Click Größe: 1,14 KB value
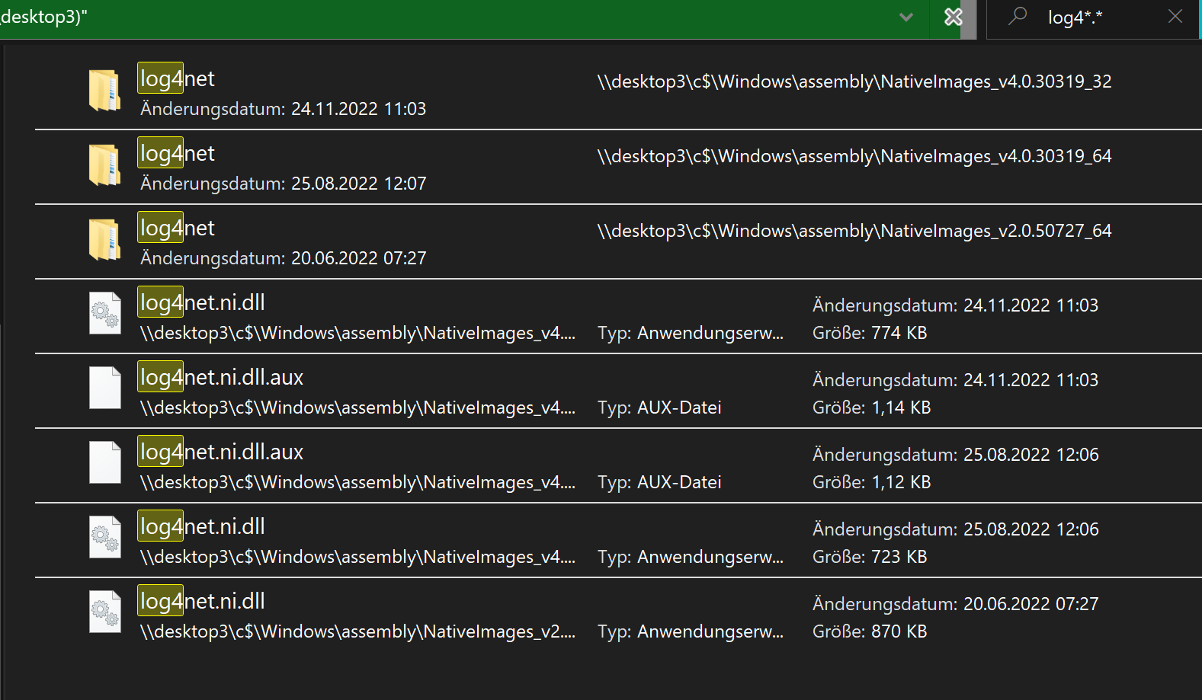Viewport: 1202px width, 700px height. tap(871, 408)
